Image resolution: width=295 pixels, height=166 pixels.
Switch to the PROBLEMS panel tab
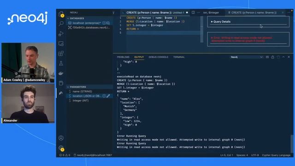[123, 57]
